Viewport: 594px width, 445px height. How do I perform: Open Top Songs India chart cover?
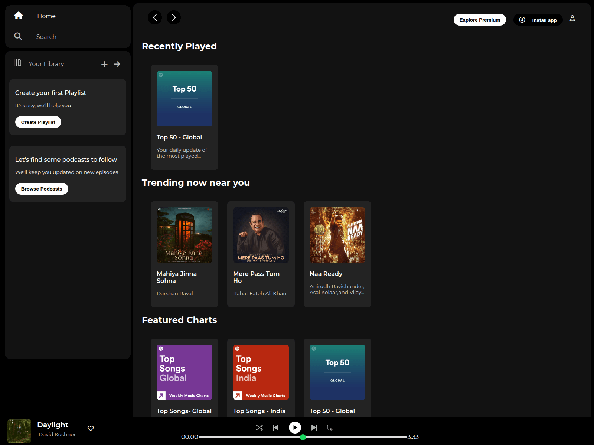[x=261, y=372]
